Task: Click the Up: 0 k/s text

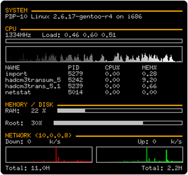Action: pyautogui.click(x=160, y=142)
